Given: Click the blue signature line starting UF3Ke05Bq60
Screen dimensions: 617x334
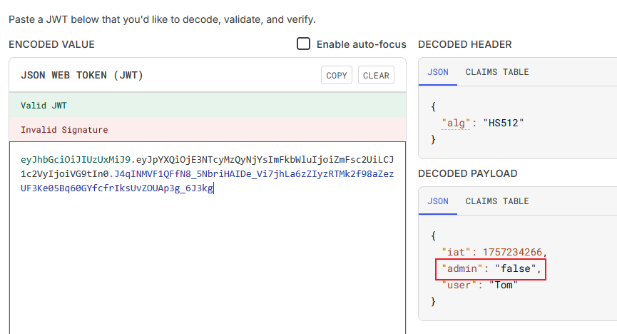Looking at the screenshot, I should pyautogui.click(x=117, y=188).
